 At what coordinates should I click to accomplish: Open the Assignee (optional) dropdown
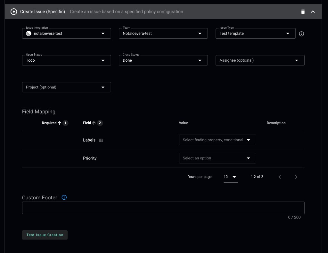[260, 60]
